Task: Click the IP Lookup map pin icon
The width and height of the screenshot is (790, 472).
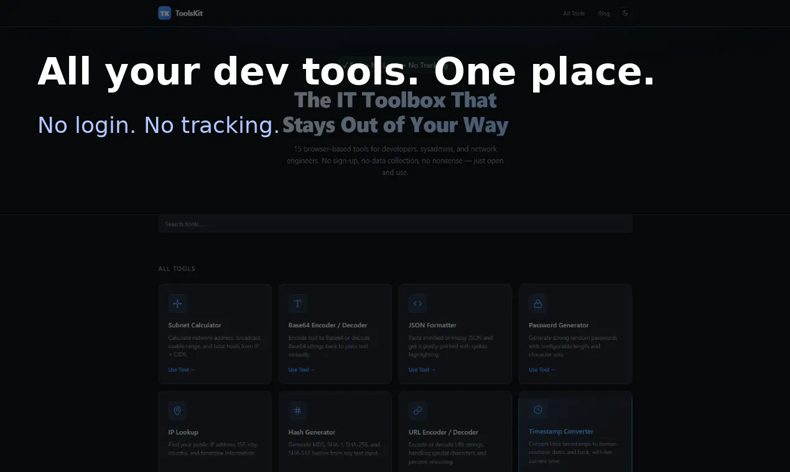Action: pyautogui.click(x=177, y=411)
